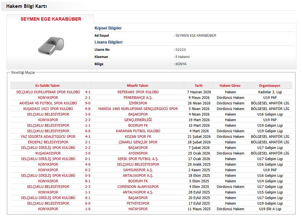
Task: Open GENÇLERBİRLİĞİ team link
Action: tap(138, 120)
